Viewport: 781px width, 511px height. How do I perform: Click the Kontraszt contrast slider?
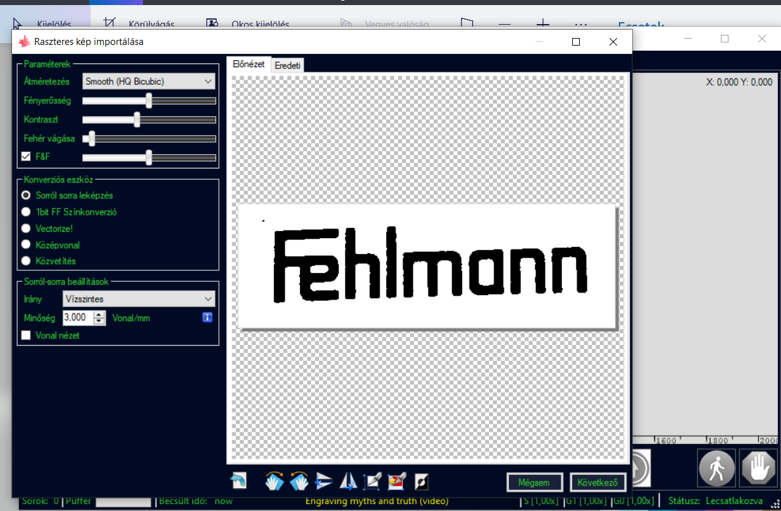[149, 120]
